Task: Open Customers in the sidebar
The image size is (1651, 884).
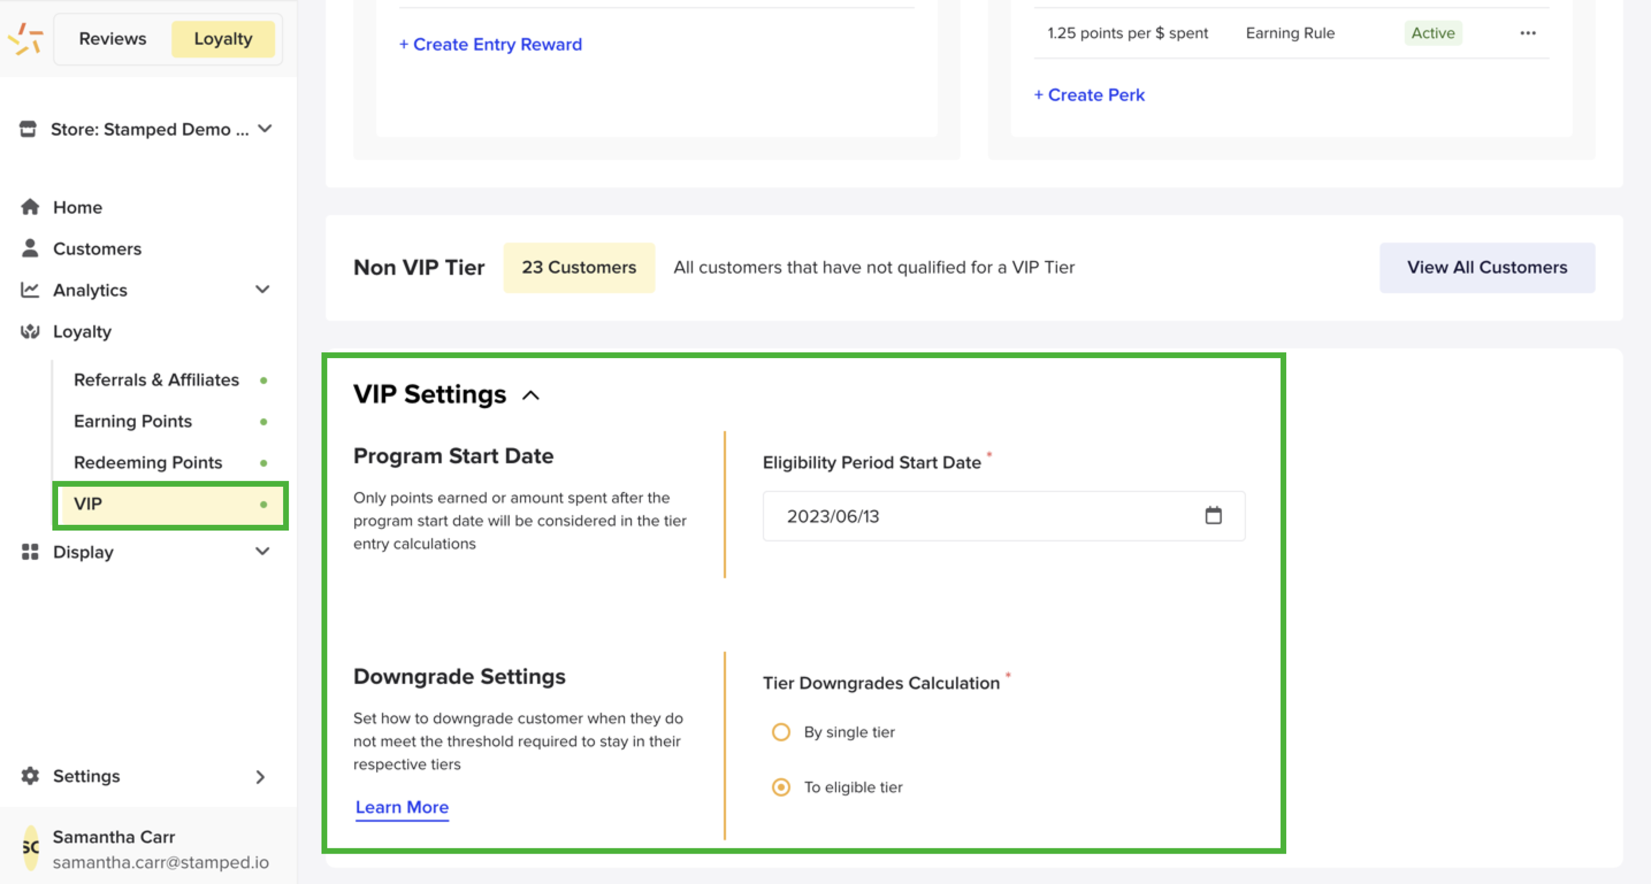Action: [x=97, y=248]
